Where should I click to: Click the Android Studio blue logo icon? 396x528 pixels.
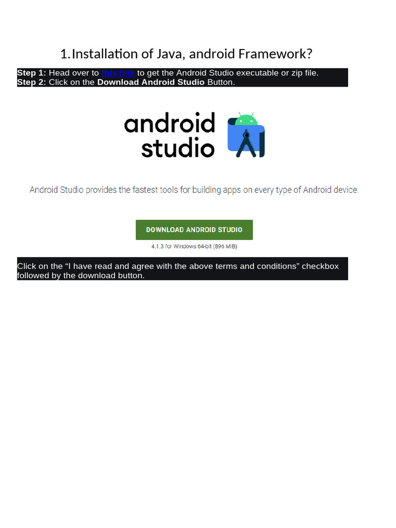click(x=246, y=136)
